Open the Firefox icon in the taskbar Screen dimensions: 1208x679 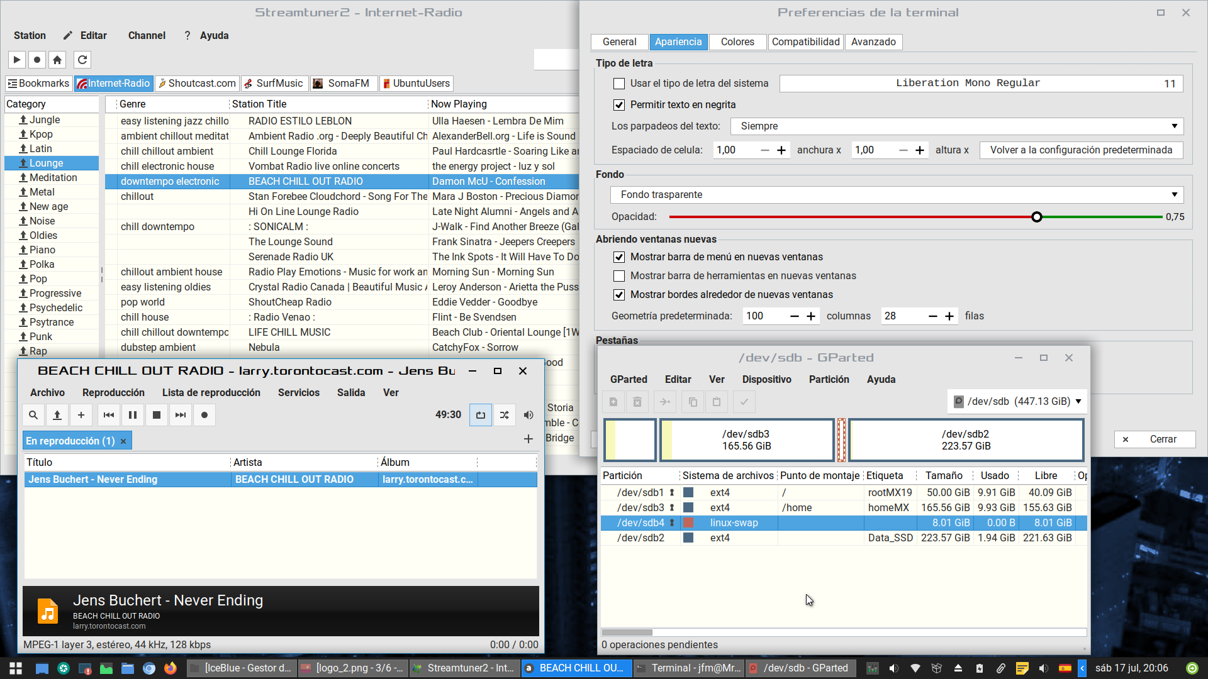click(171, 668)
